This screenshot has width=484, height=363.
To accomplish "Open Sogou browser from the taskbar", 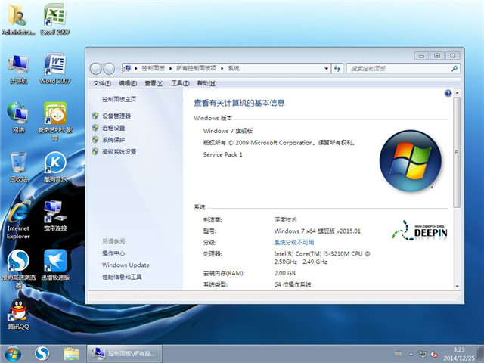I will coord(42,354).
